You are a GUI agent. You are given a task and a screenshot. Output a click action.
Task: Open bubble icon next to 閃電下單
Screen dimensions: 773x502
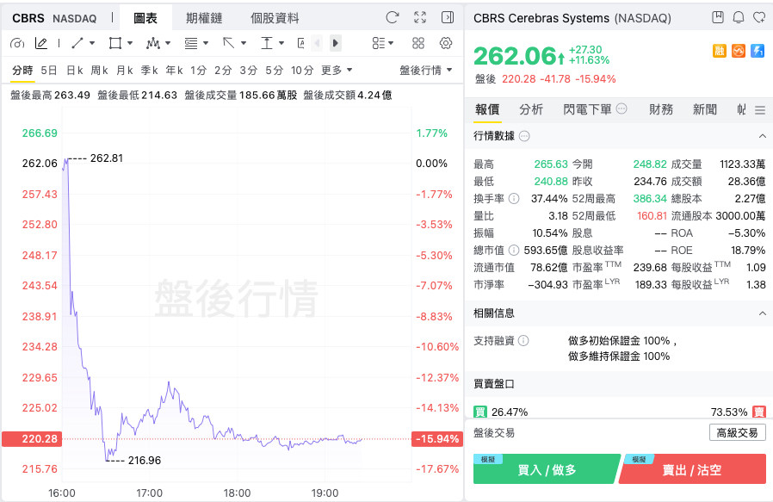pos(621,108)
